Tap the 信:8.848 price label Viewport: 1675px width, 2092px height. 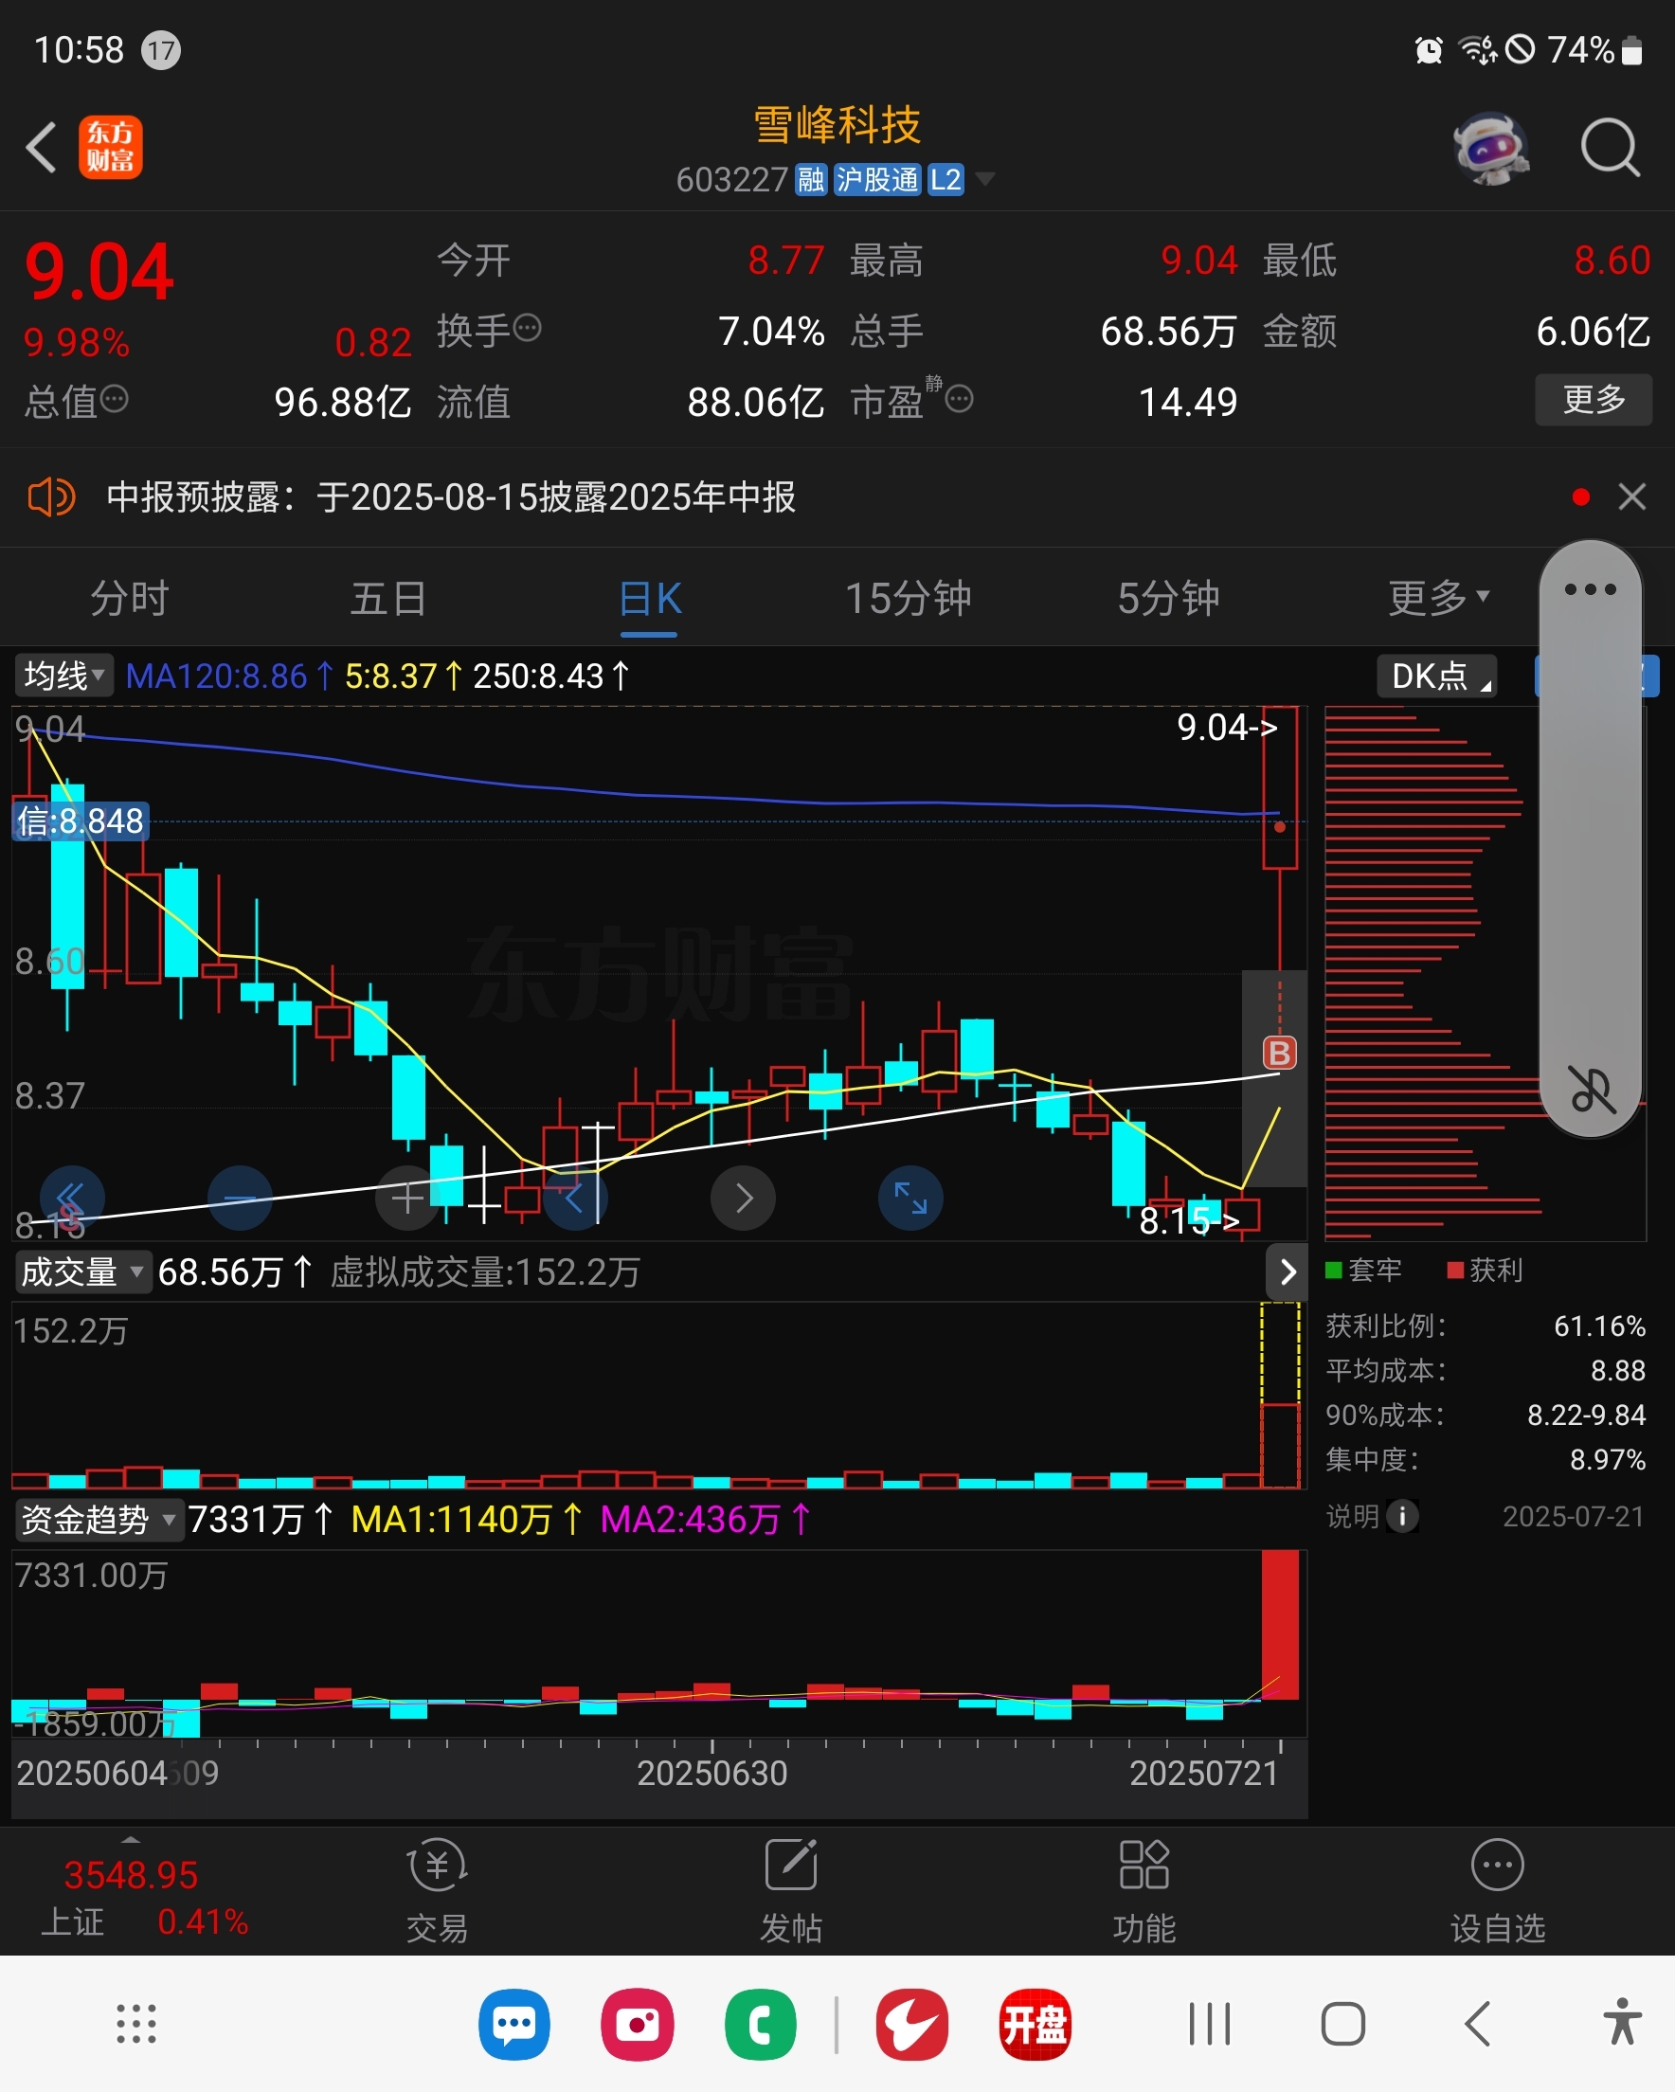[81, 821]
